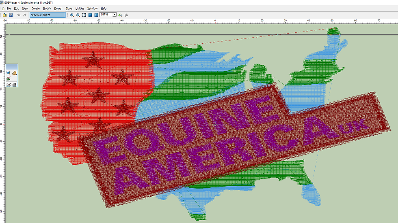This screenshot has height=223, width=398.
Task: Open the Edit menu
Action: tap(16, 8)
